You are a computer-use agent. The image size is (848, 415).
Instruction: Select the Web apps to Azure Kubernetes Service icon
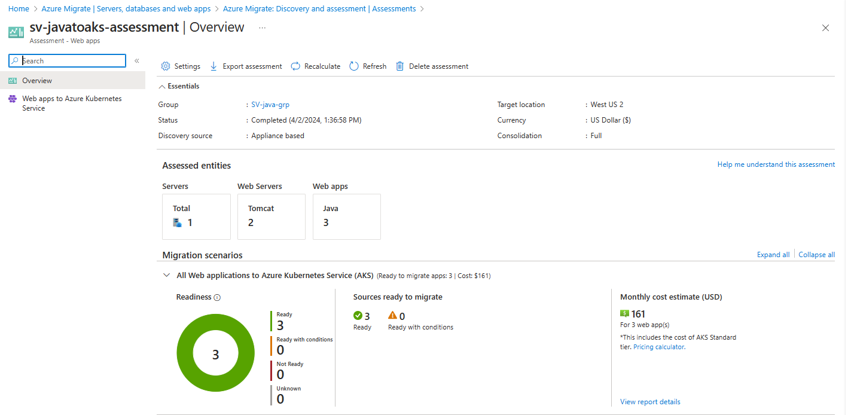pos(13,98)
